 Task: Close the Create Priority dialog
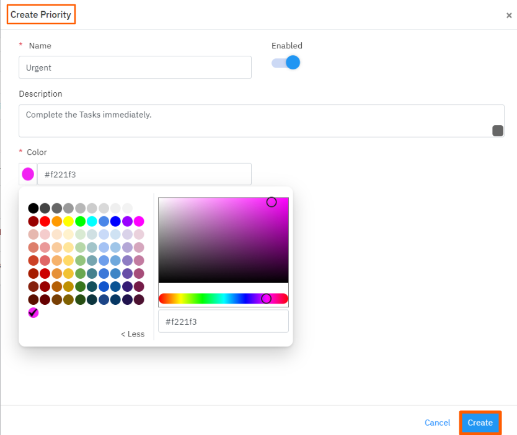click(x=509, y=15)
